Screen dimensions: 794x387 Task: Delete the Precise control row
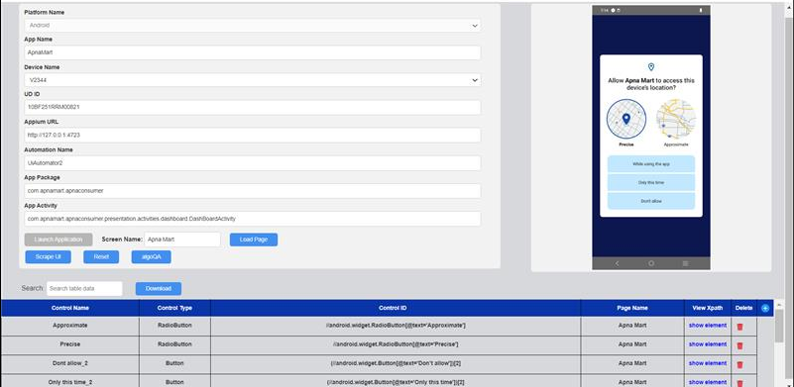tap(739, 345)
